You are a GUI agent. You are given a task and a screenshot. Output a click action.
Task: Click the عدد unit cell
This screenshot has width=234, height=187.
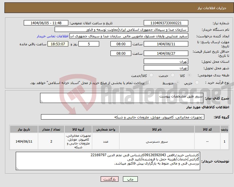106,141
